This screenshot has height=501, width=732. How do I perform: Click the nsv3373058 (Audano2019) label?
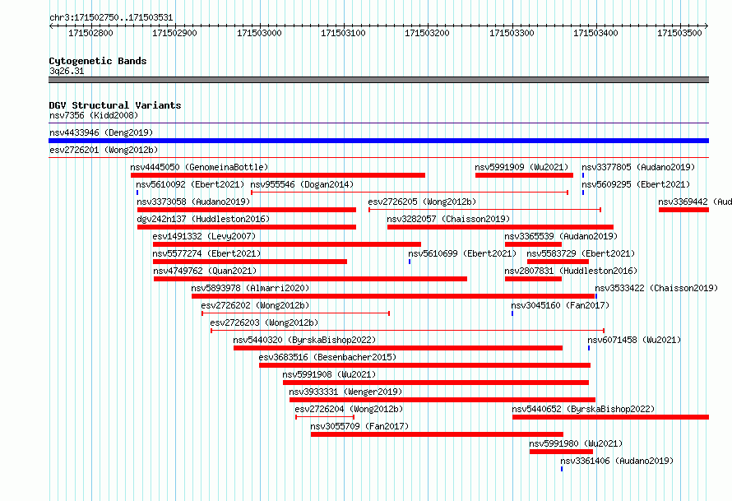point(193,202)
